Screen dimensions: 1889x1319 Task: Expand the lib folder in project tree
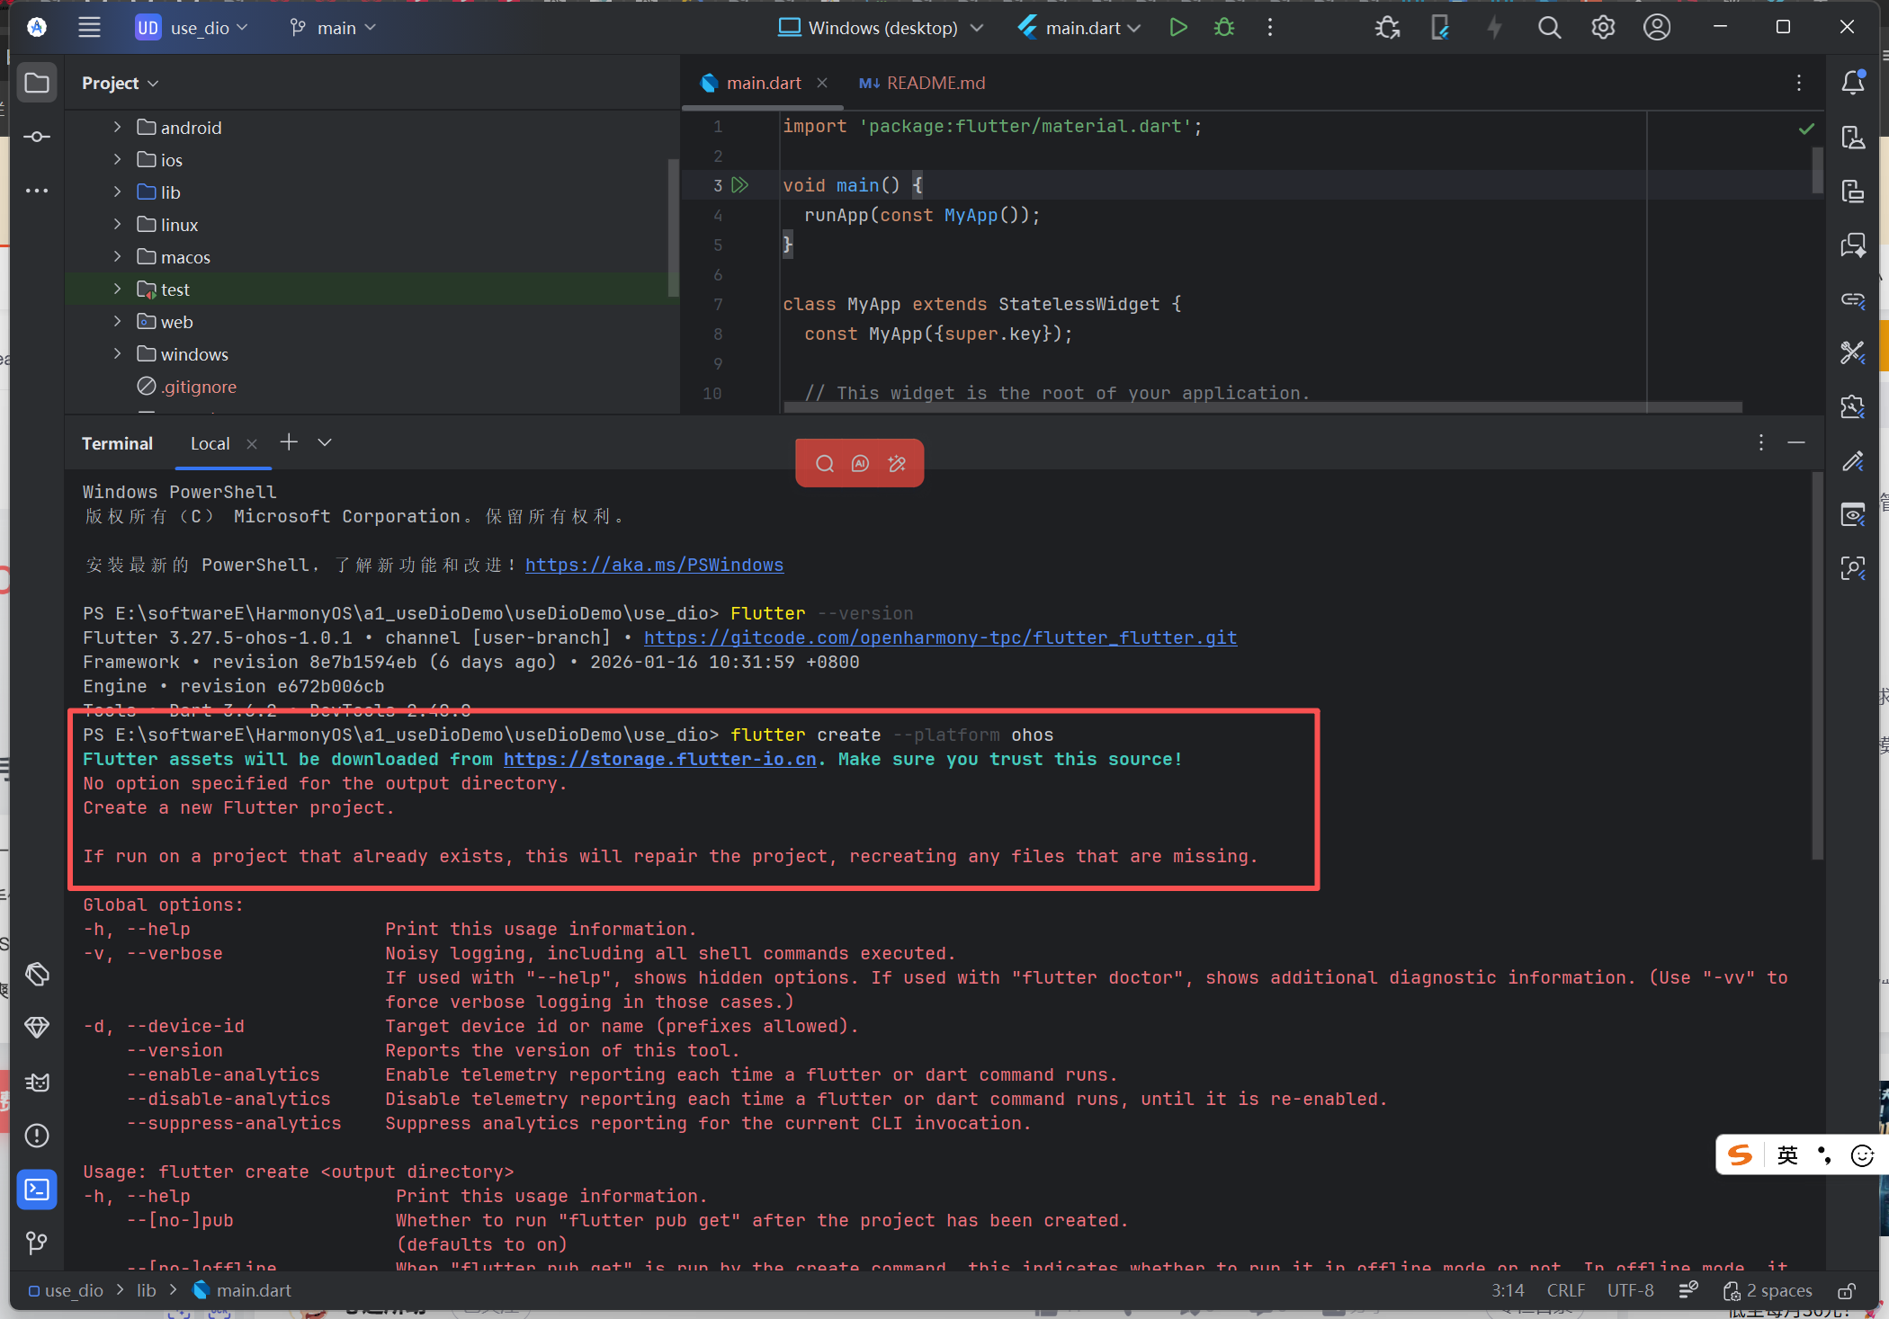tap(117, 192)
